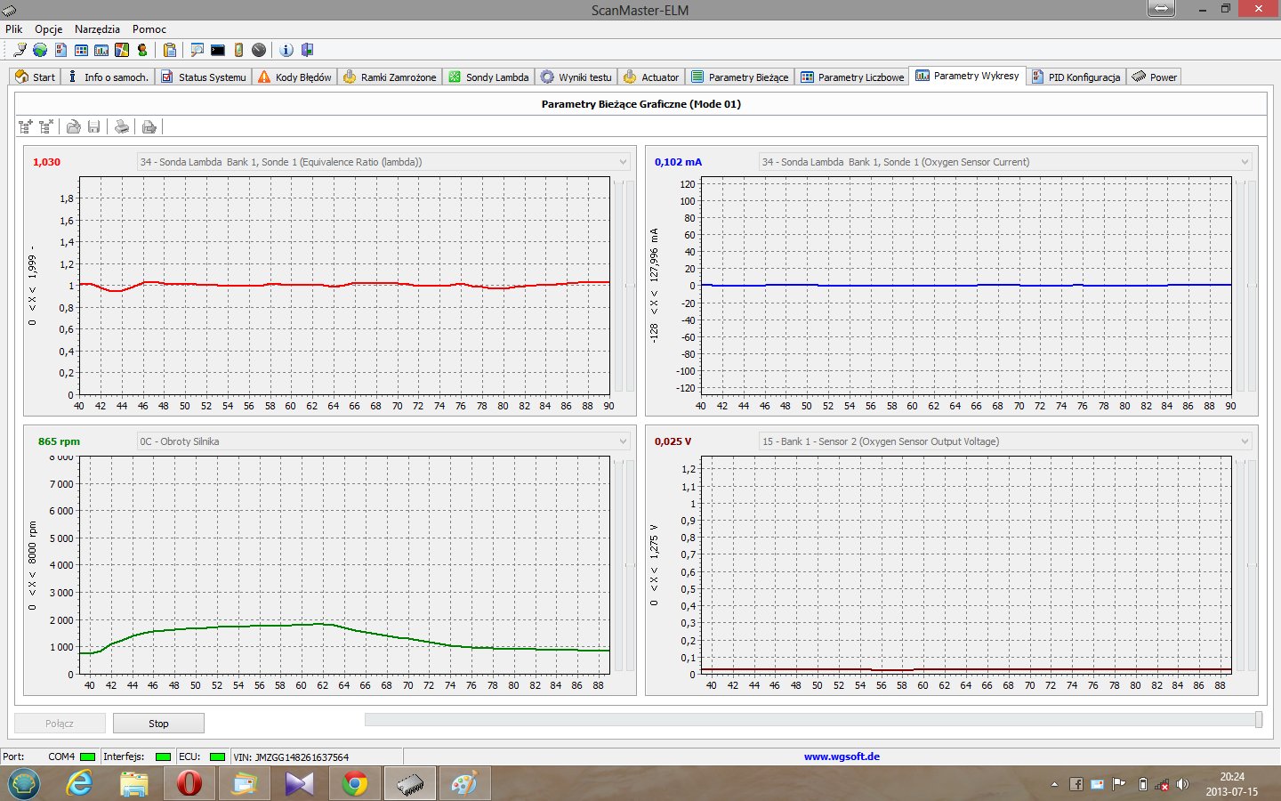Click the horizontal slider bar beside Stop
This screenshot has width=1281, height=801.
(x=810, y=720)
